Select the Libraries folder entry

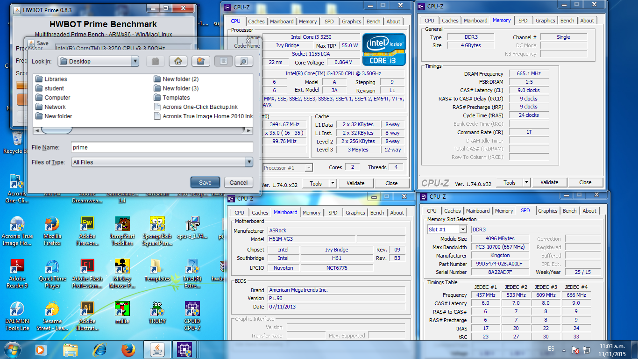coord(51,79)
